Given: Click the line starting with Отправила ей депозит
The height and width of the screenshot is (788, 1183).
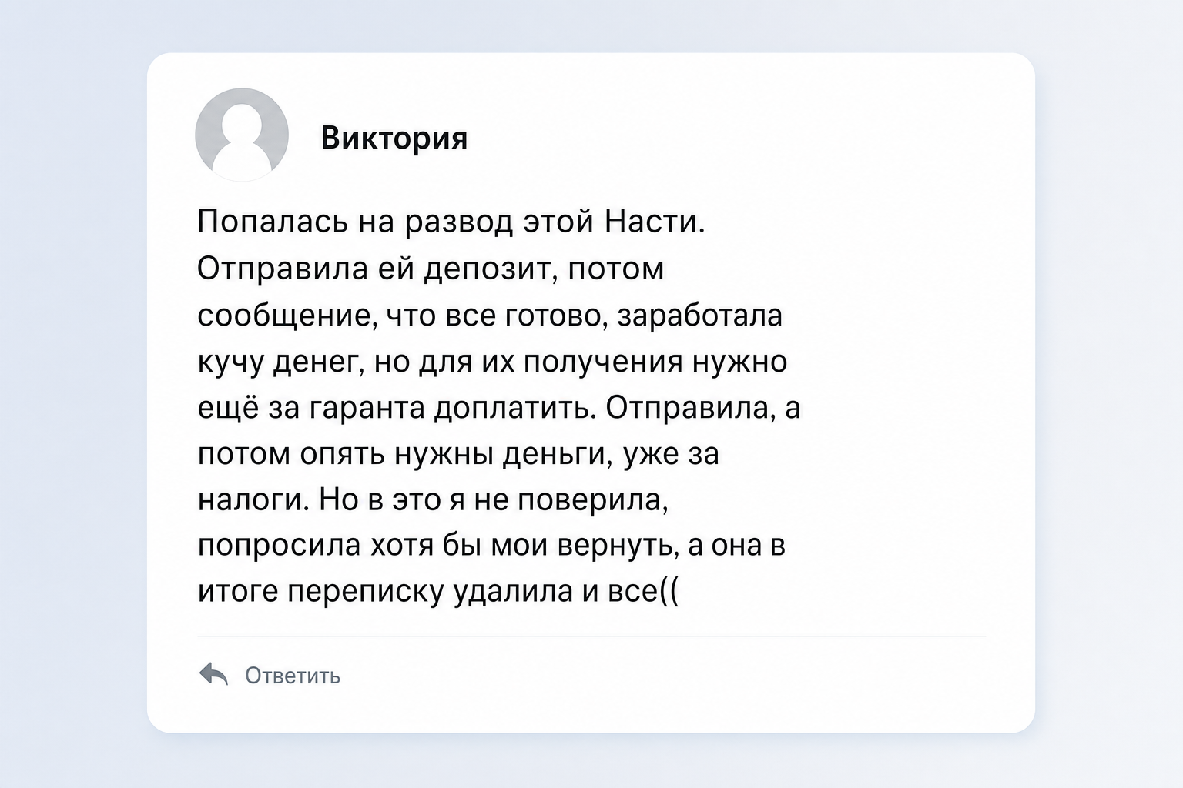Looking at the screenshot, I should click(431, 269).
